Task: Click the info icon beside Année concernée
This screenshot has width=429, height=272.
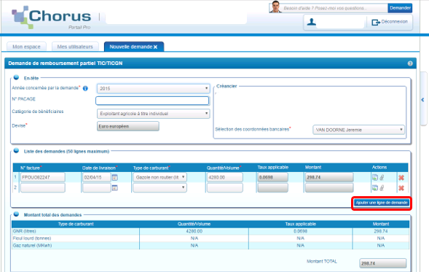Action: [x=85, y=88]
